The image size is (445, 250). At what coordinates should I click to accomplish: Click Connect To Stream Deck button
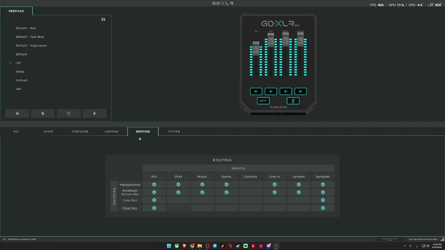(x=390, y=239)
